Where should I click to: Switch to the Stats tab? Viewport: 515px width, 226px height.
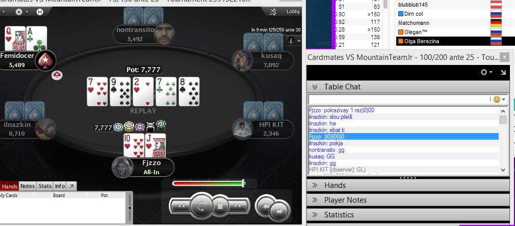tap(45, 186)
